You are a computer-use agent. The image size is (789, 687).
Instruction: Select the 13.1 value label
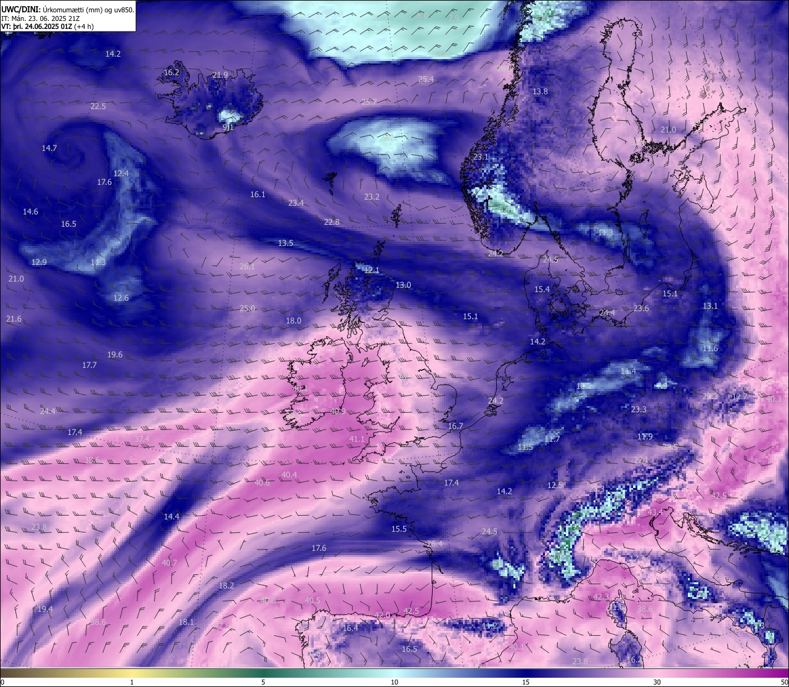710,306
